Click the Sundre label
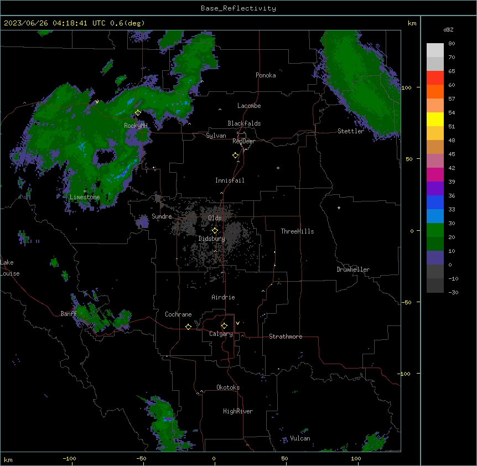 (x=162, y=216)
